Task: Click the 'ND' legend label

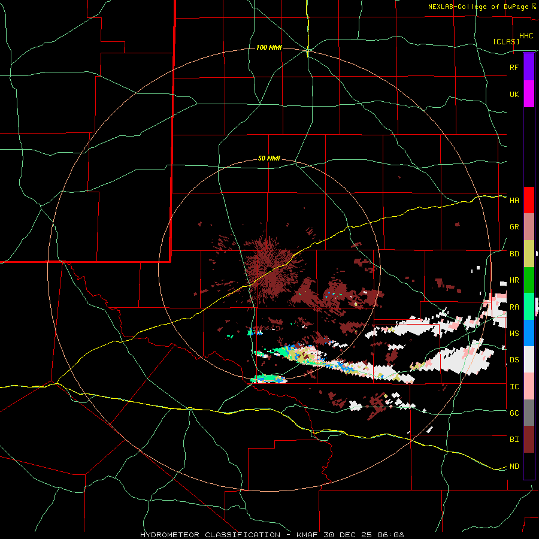Action: [x=514, y=467]
